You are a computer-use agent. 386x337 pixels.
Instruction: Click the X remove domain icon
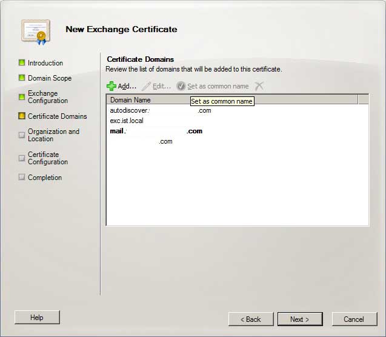[x=259, y=87]
